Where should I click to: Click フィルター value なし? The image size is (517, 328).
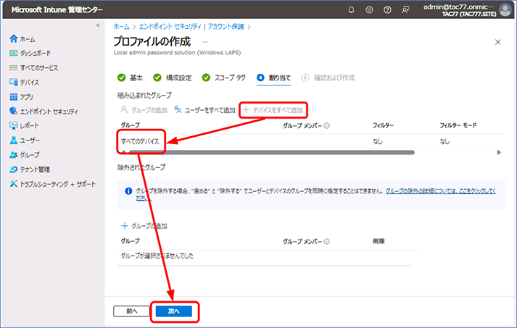378,141
